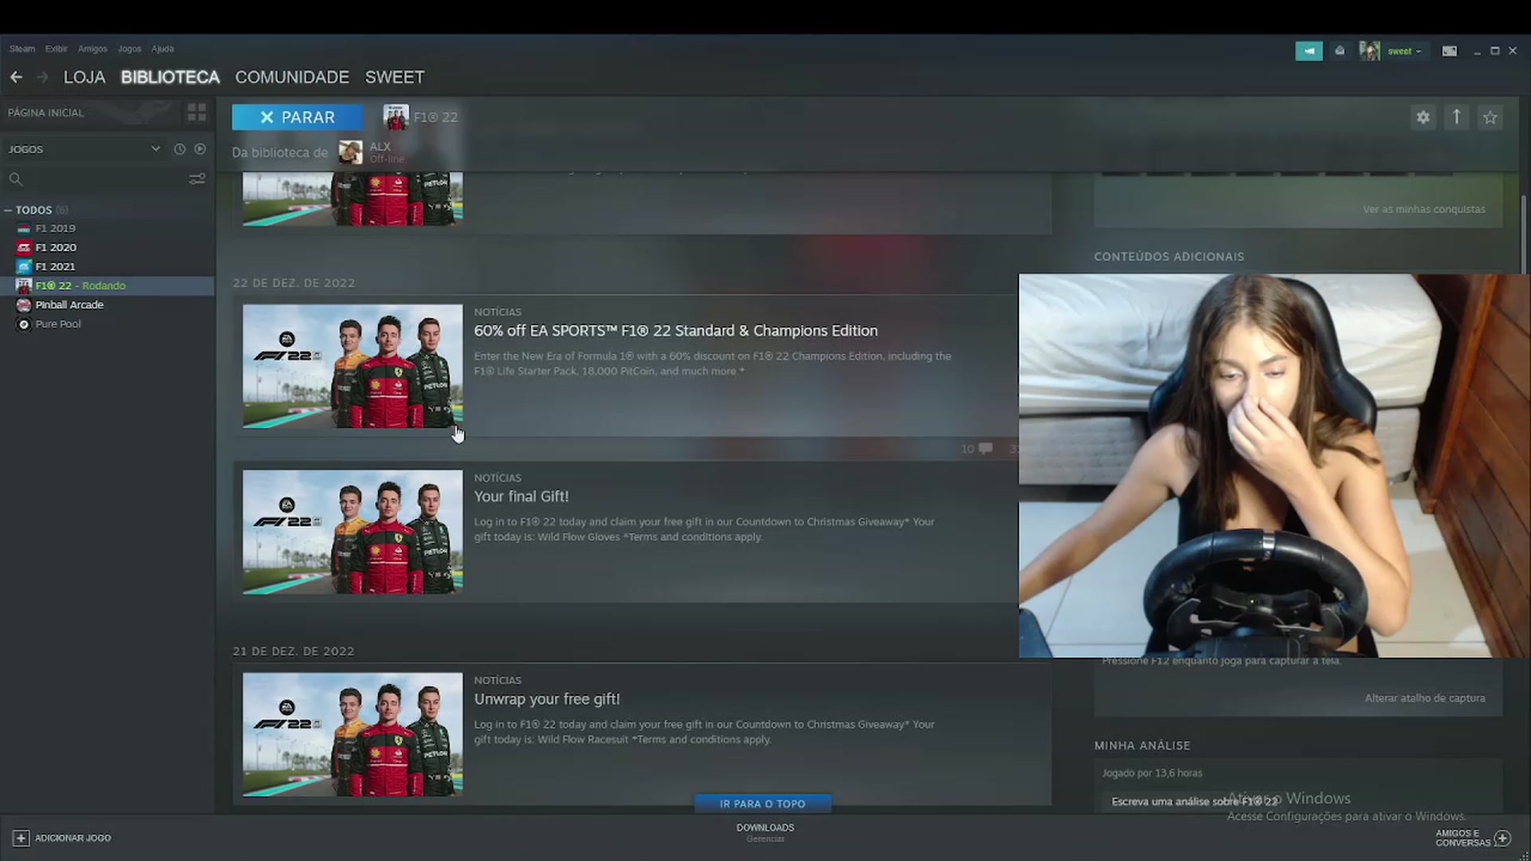Click the upload arrow icon
The width and height of the screenshot is (1531, 861).
point(1456,117)
